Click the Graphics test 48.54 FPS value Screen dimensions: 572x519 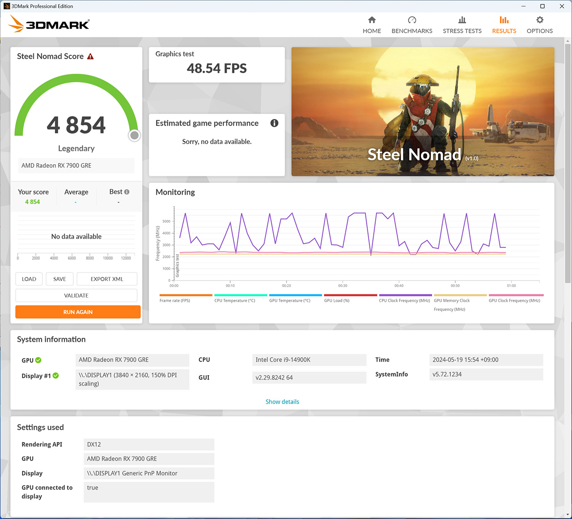coord(217,68)
